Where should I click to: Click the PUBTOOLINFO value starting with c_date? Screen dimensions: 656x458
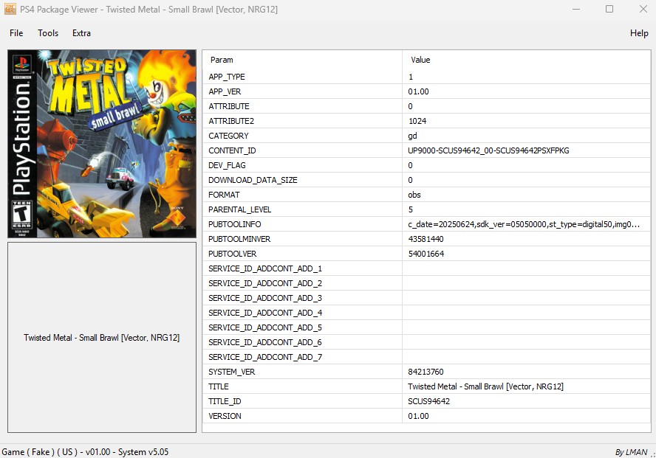[x=524, y=224]
